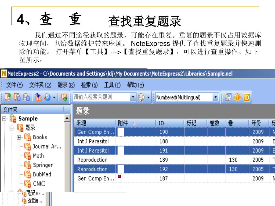The height and width of the screenshot is (206, 275).
Task: Select the record row with ID 191
Action: (175, 150)
